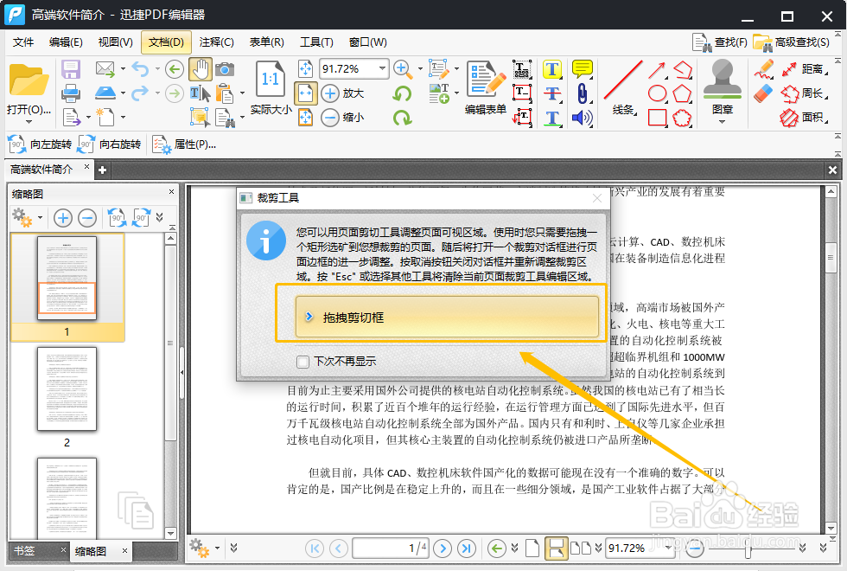Select the Rectangle shape tool
The width and height of the screenshot is (847, 571).
click(658, 118)
